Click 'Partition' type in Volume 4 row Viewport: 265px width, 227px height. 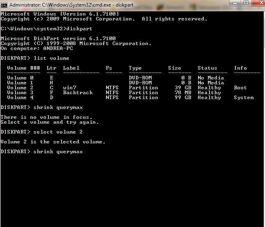pos(143,98)
